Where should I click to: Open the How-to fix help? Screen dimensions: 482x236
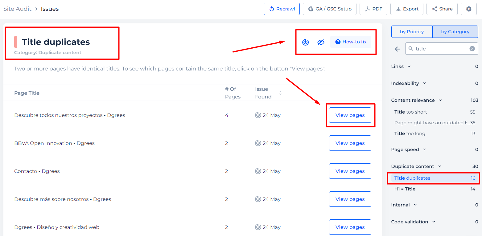tap(351, 42)
